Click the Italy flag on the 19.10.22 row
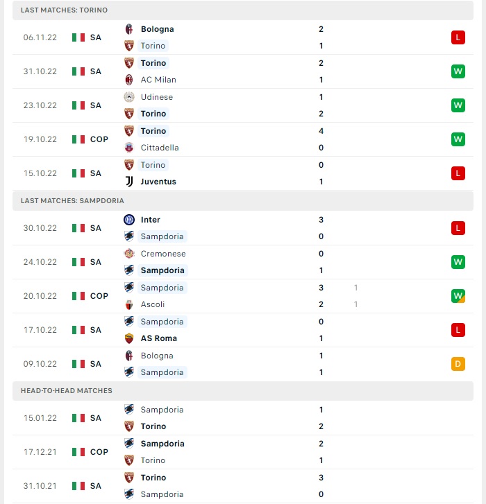 (78, 139)
